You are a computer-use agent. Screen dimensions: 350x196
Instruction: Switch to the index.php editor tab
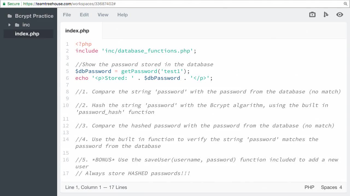[77, 30]
